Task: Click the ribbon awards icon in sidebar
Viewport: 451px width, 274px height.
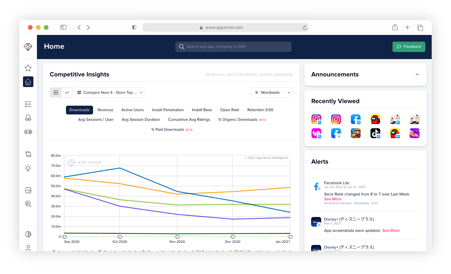Action: [x=28, y=118]
